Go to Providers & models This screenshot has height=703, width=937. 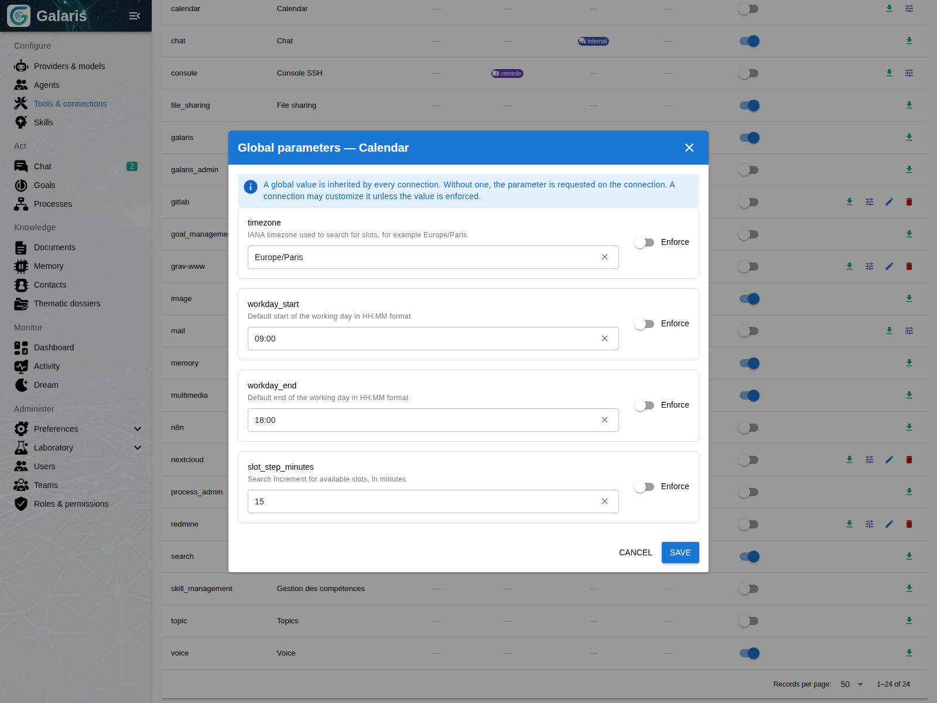69,66
